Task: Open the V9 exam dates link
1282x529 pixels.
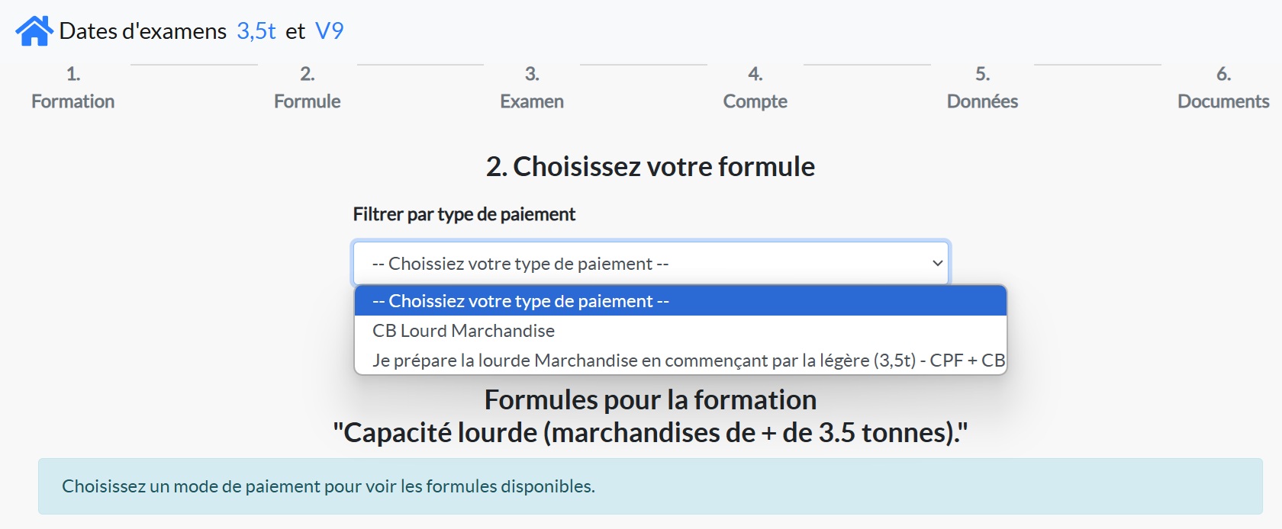Action: pyautogui.click(x=329, y=31)
